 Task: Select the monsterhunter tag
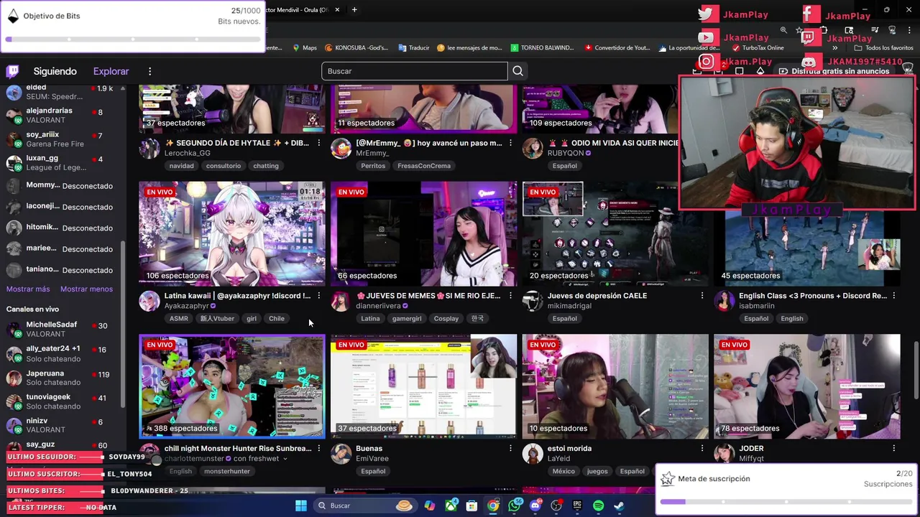tap(227, 472)
